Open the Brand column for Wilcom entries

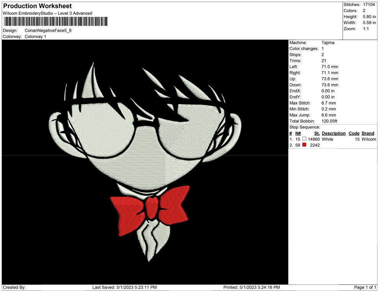coord(368,139)
